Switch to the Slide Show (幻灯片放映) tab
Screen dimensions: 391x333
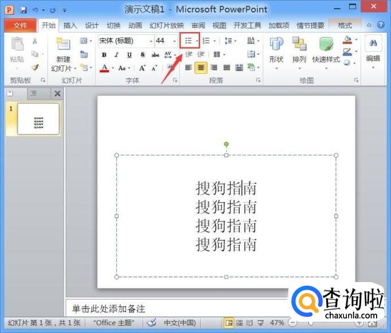(x=167, y=25)
